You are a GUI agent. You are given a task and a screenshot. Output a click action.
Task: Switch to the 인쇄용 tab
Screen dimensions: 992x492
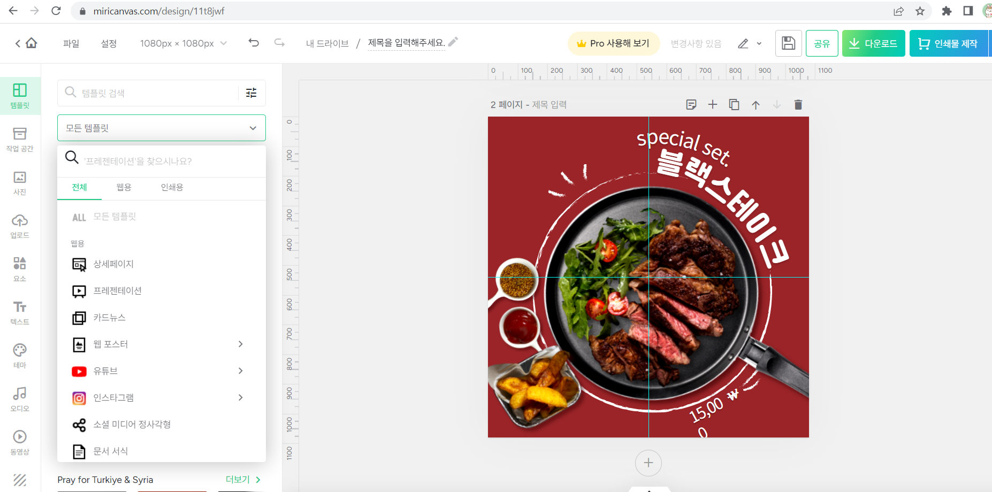click(172, 187)
